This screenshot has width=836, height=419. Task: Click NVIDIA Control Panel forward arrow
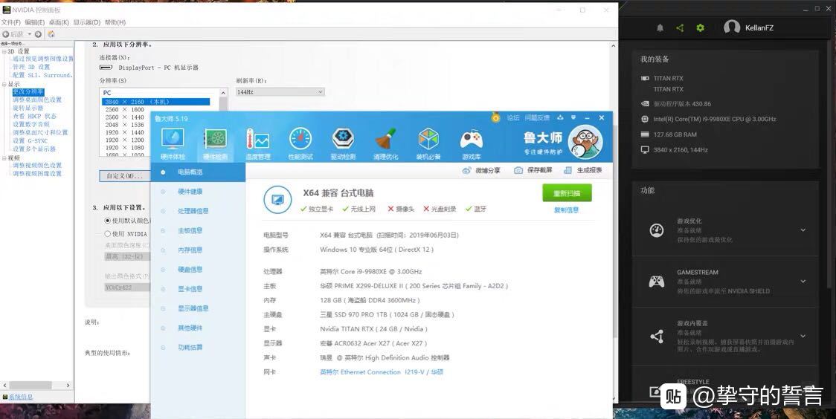(x=38, y=34)
